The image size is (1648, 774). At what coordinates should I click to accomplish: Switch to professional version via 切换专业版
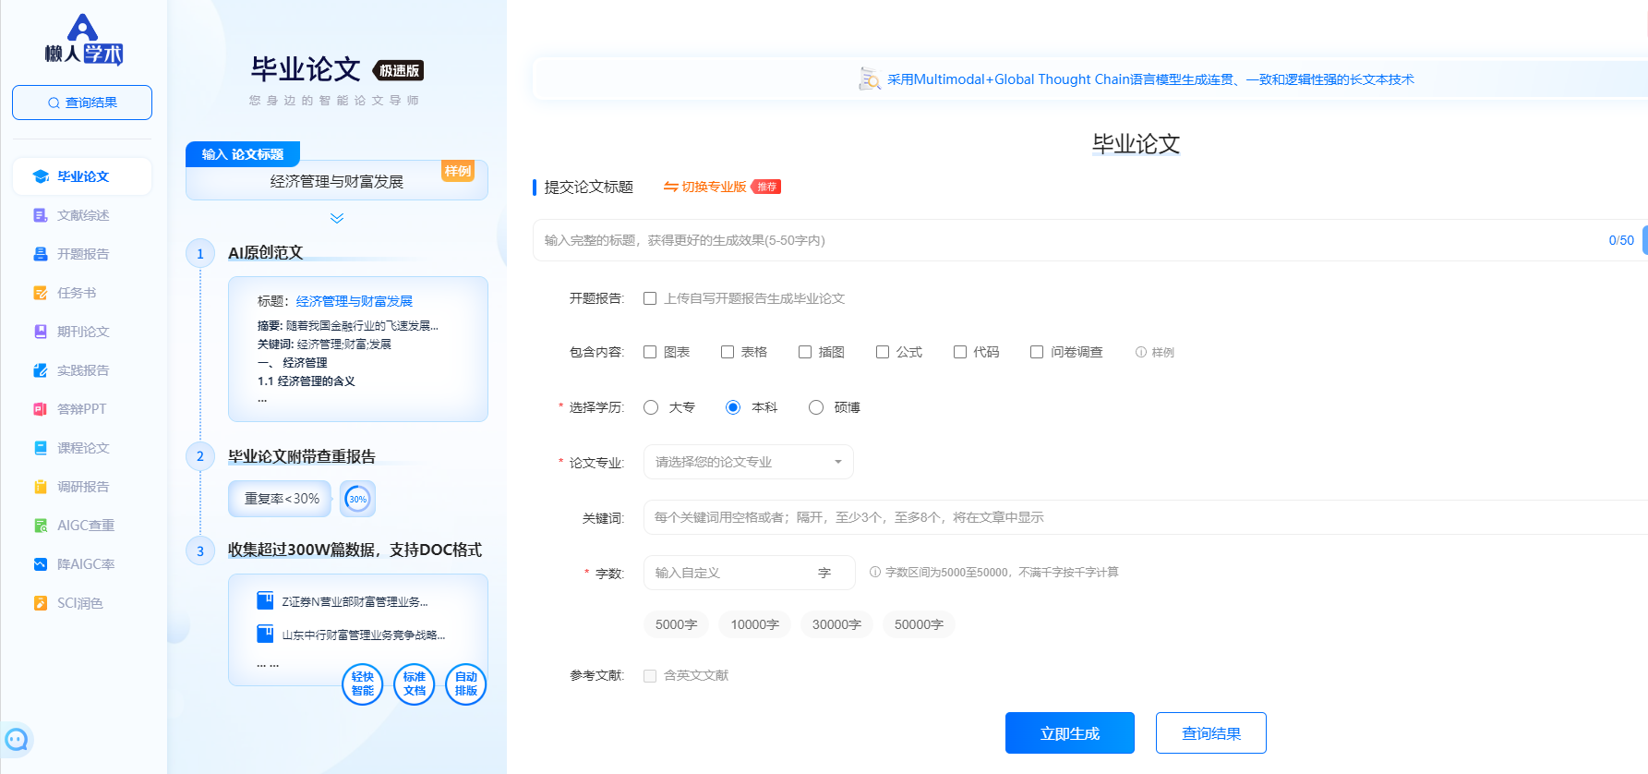coord(705,187)
